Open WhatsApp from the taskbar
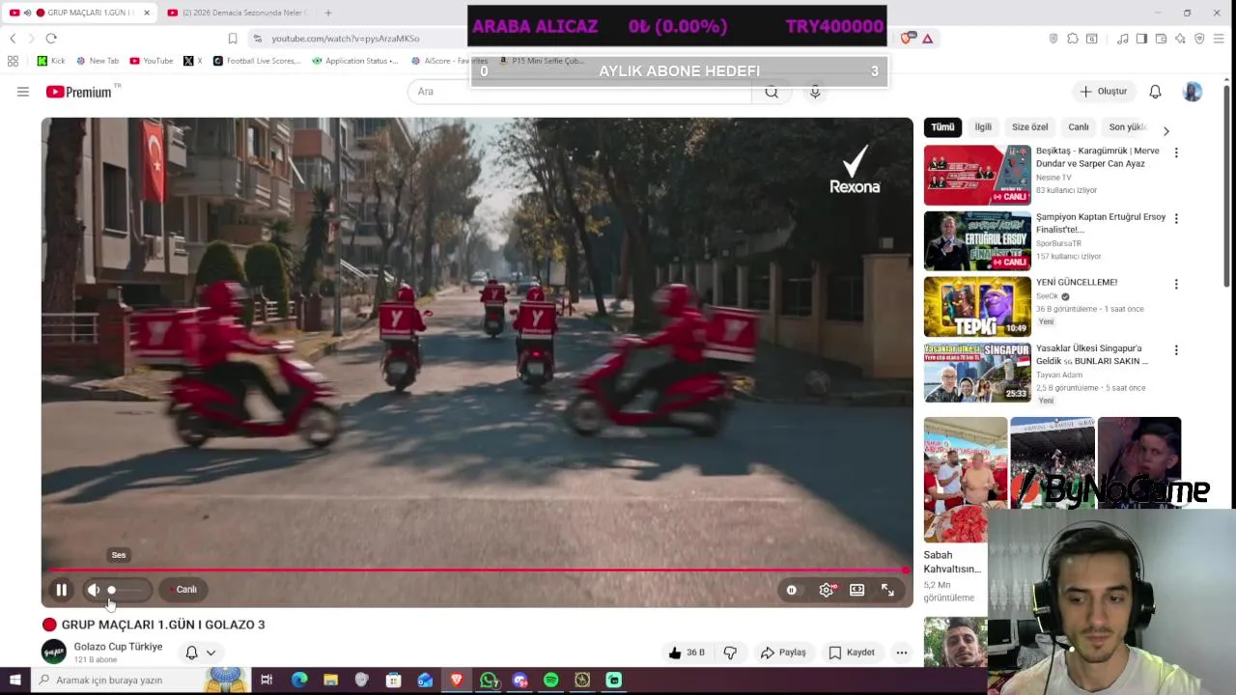Screen dimensions: 1236x695 pos(490,681)
